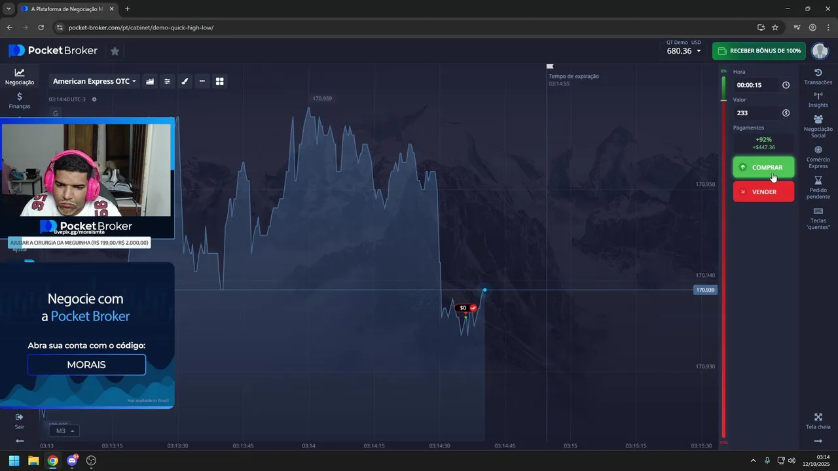Click the +92% payout box

pos(763,143)
